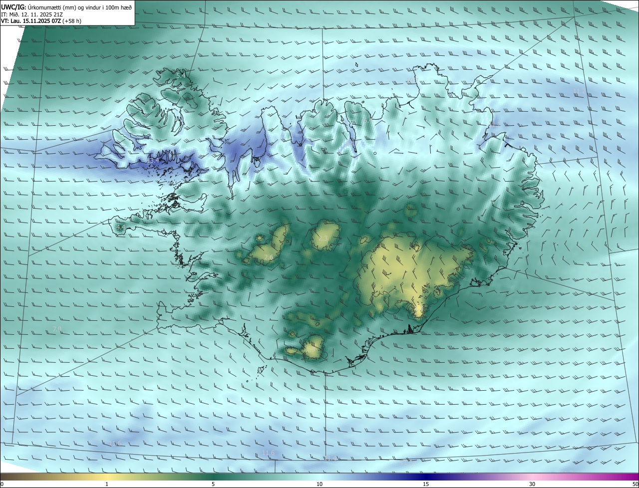Click the 7.9 value over the southwest sea
This screenshot has width=639, height=488.
(x=57, y=329)
